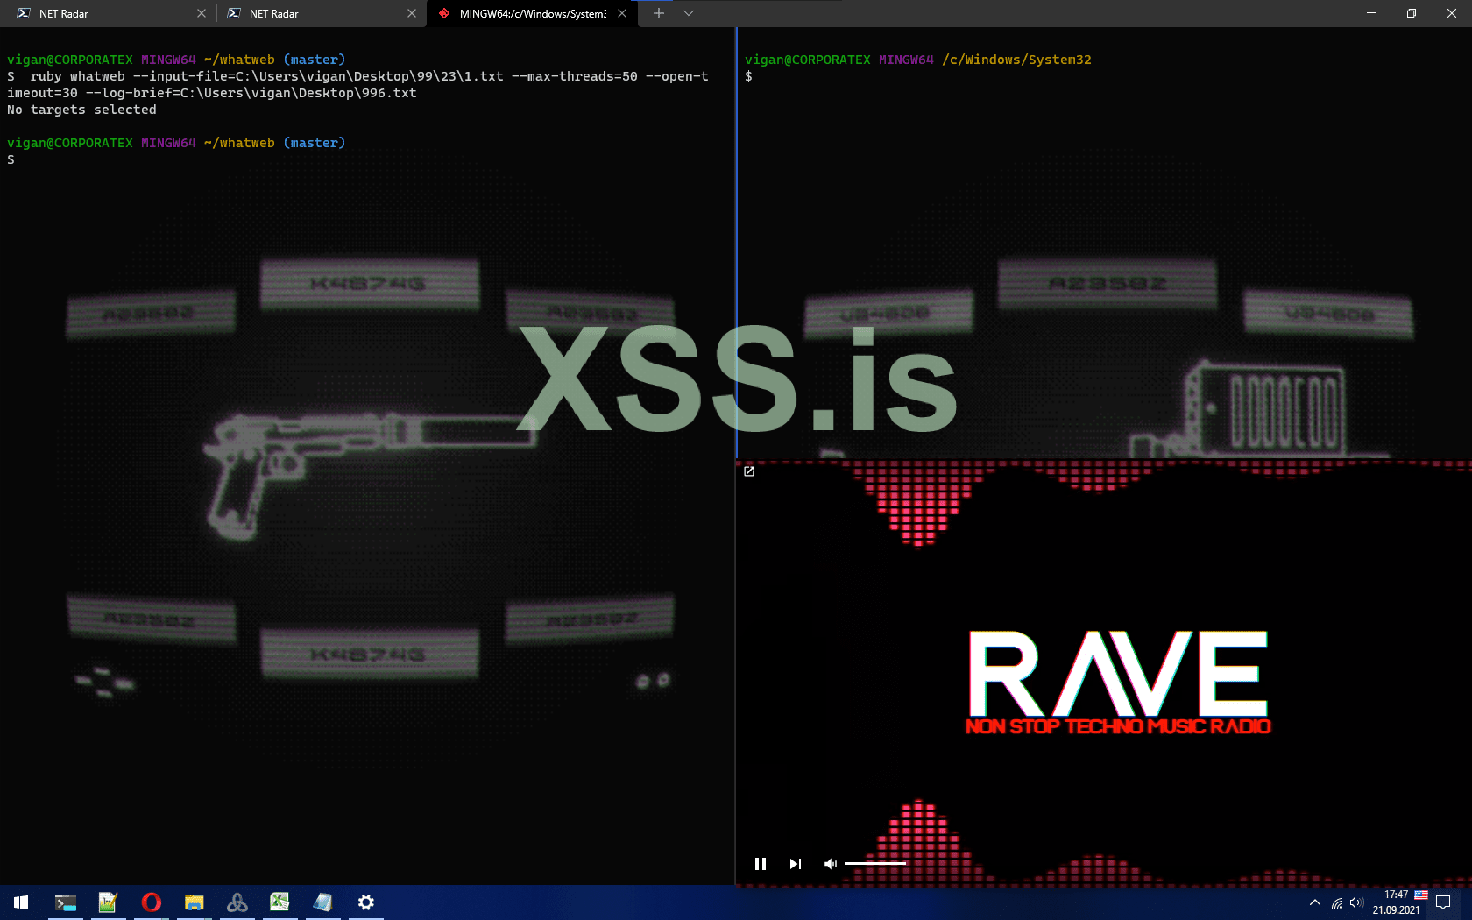Focus the left pane's last empty prompt
The image size is (1472, 920).
[x=11, y=159]
